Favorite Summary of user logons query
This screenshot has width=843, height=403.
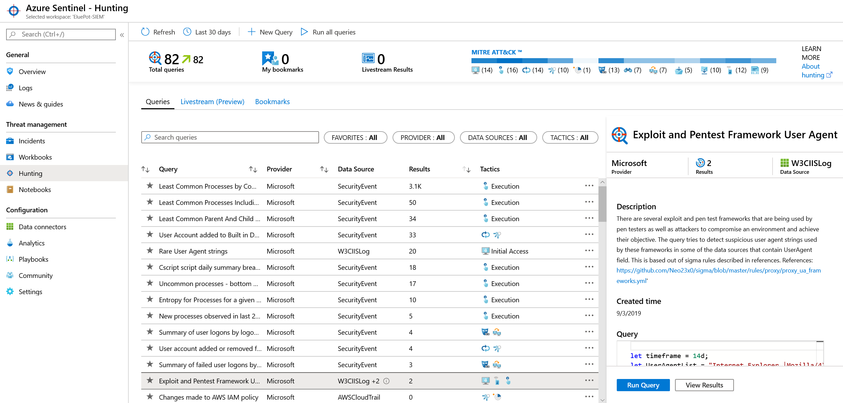click(x=150, y=332)
